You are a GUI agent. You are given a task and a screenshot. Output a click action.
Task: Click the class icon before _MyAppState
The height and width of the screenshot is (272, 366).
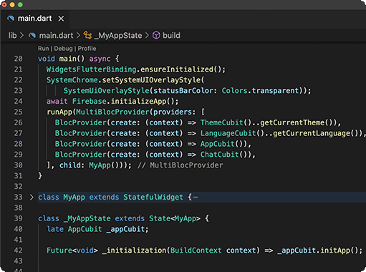click(x=87, y=35)
